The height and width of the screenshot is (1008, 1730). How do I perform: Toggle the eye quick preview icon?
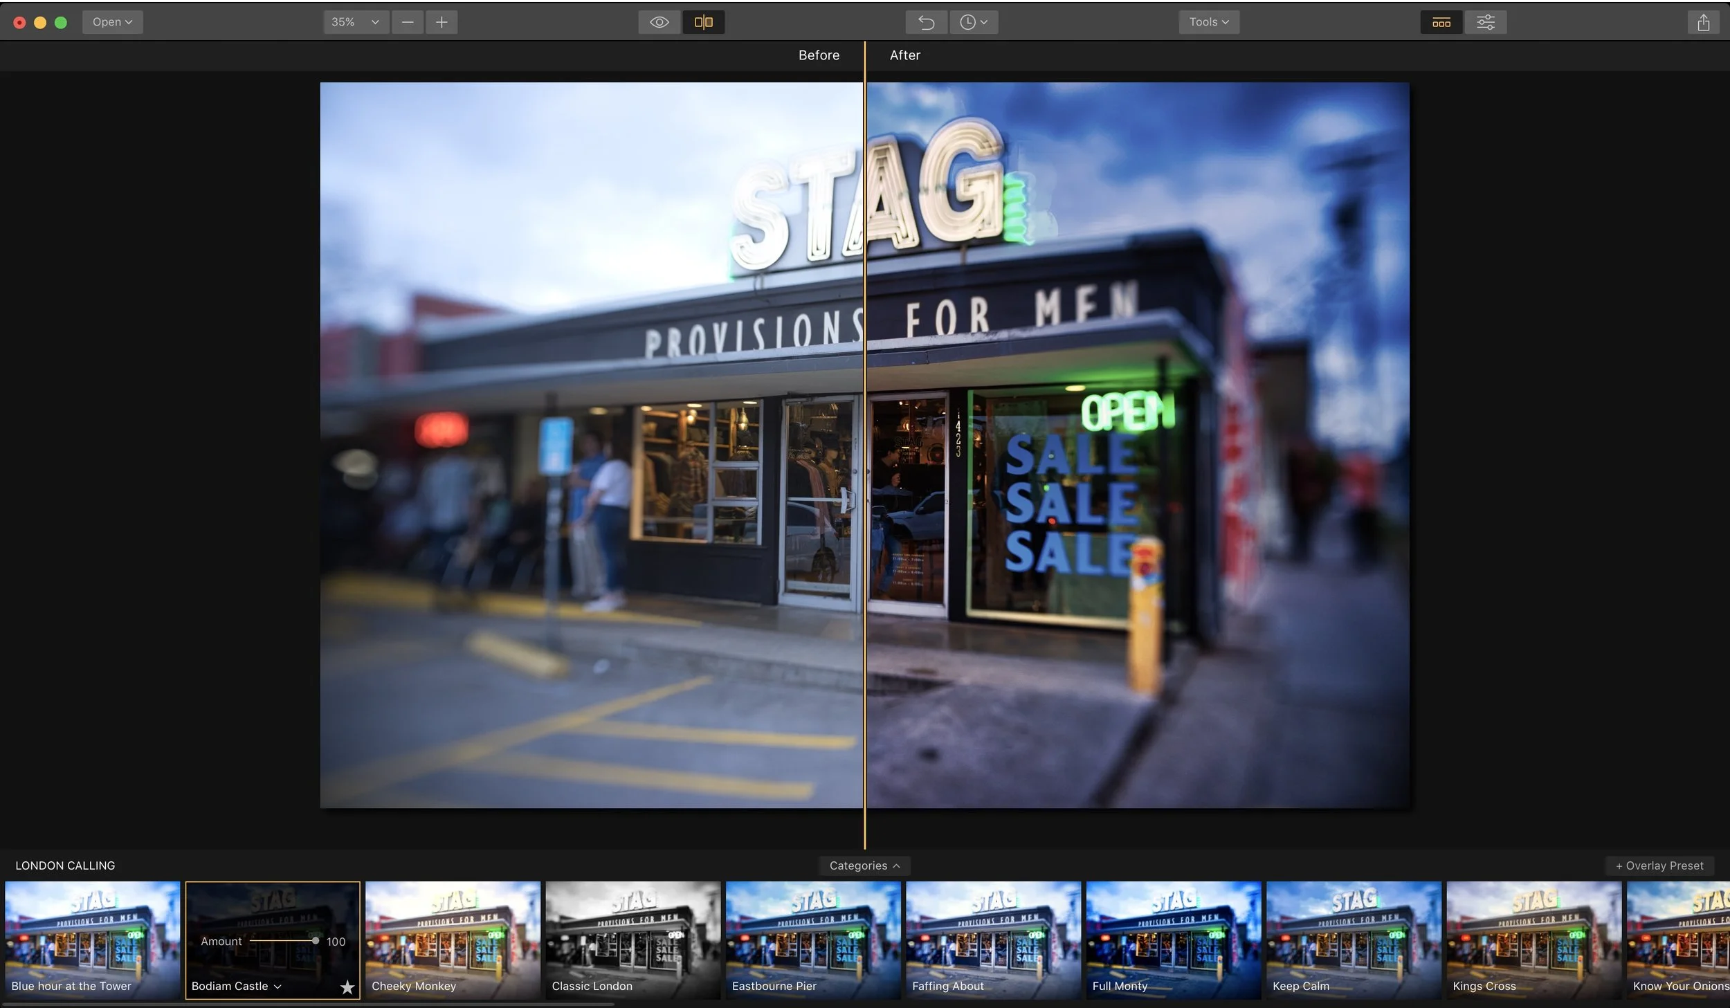[x=659, y=22]
